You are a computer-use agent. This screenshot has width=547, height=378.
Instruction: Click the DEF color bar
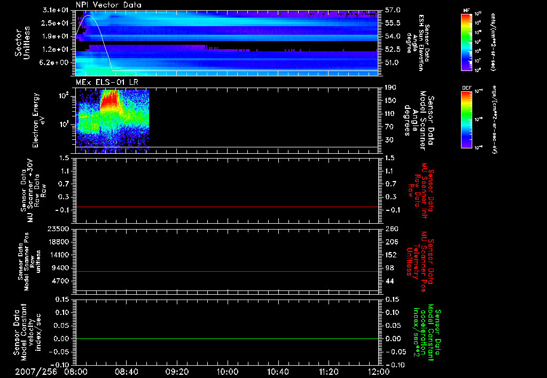(467, 119)
